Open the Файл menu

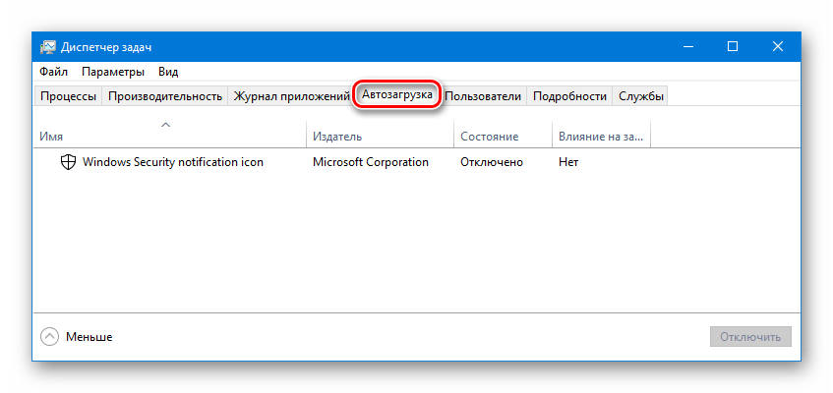coord(53,72)
